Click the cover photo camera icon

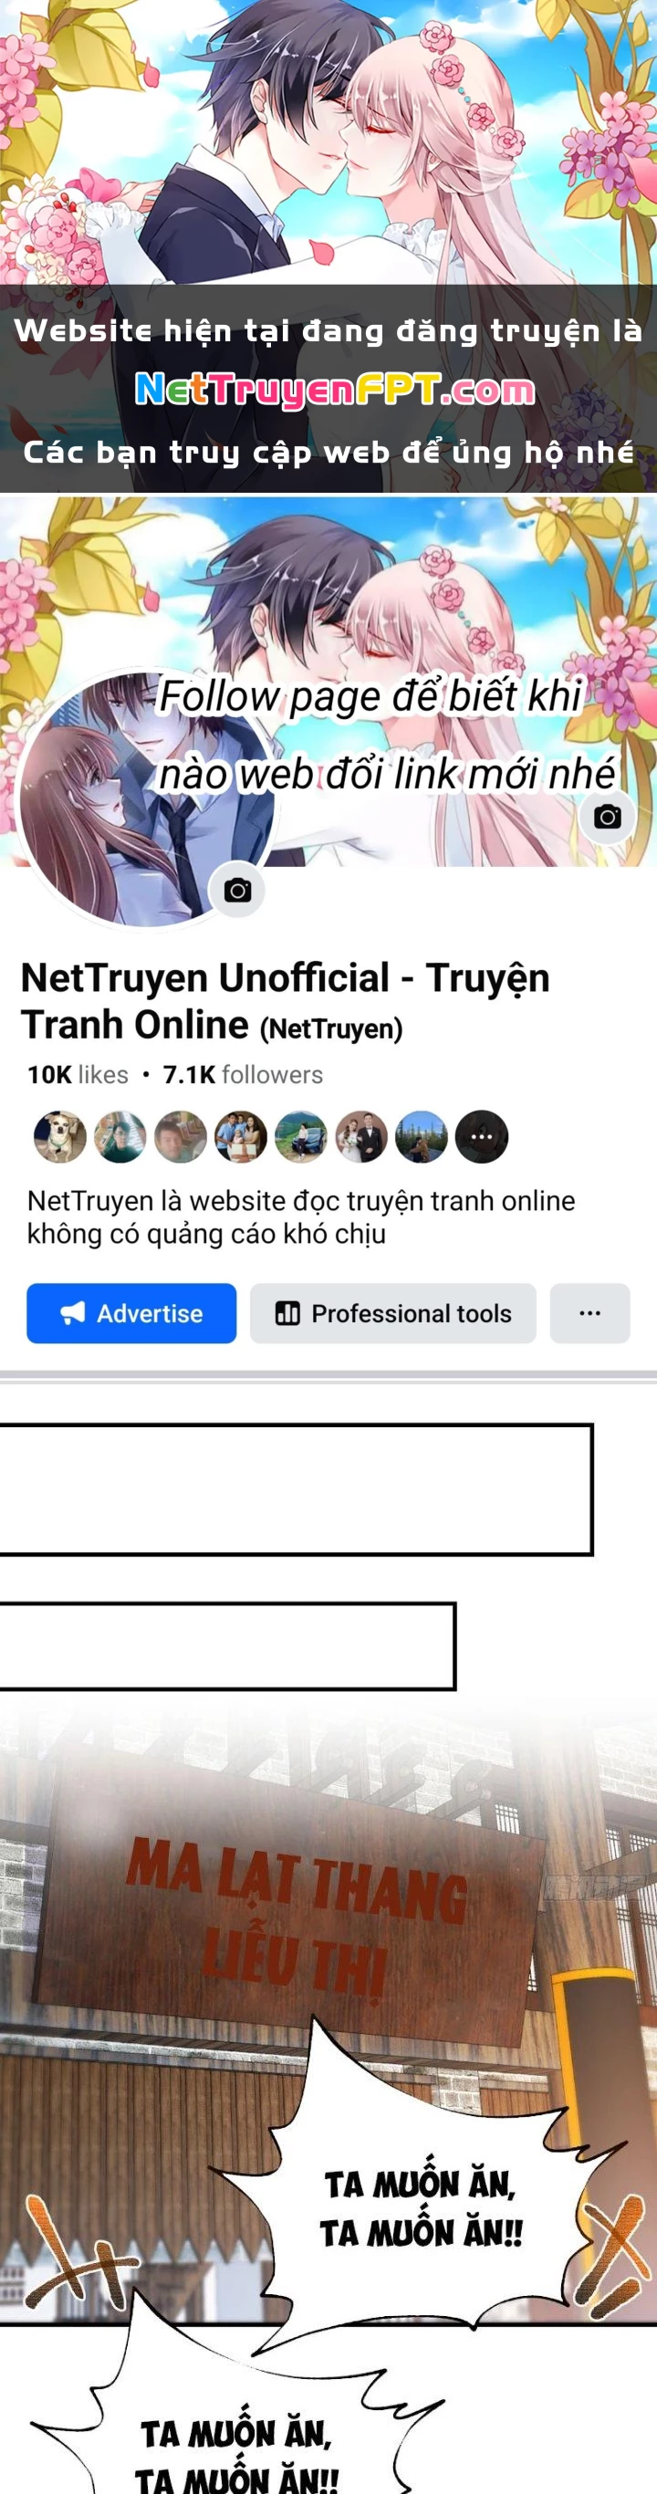point(607,816)
